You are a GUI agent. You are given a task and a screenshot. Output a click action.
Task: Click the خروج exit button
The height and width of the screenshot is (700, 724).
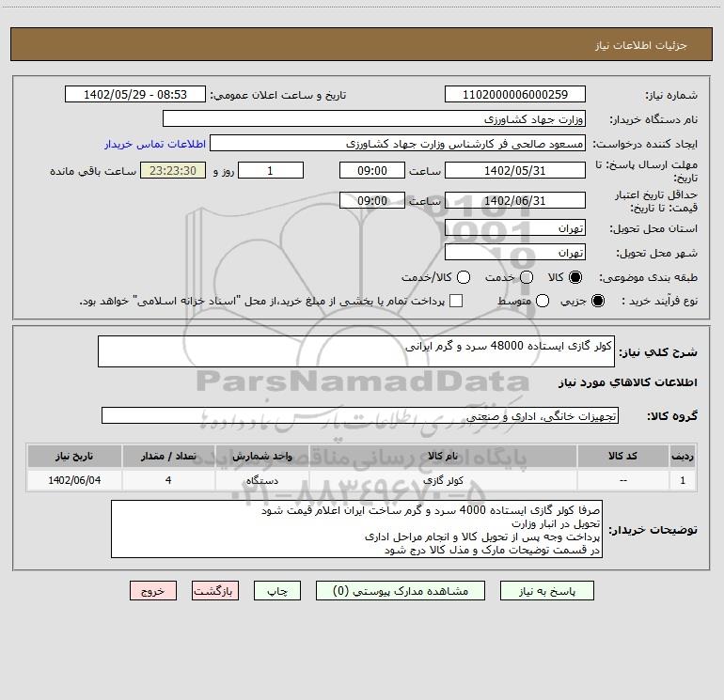point(153,591)
